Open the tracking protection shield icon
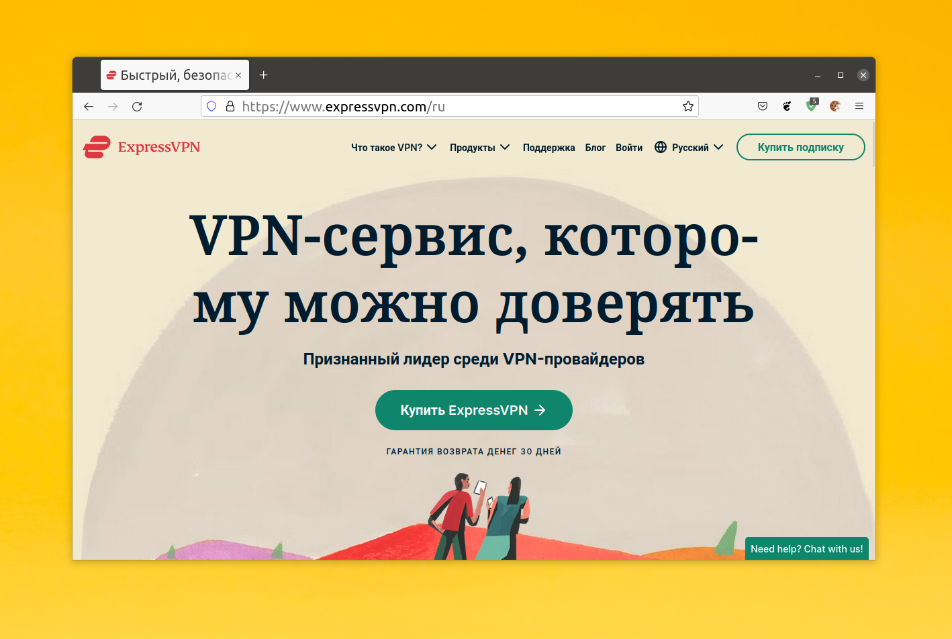Viewport: 952px width, 639px height. [x=211, y=106]
